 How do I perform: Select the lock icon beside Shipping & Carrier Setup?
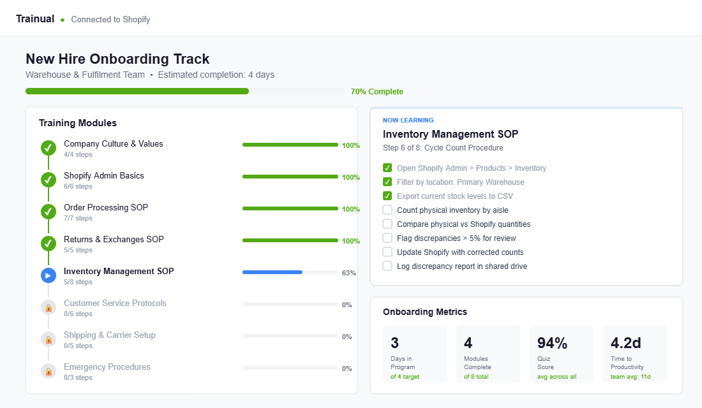pyautogui.click(x=49, y=339)
